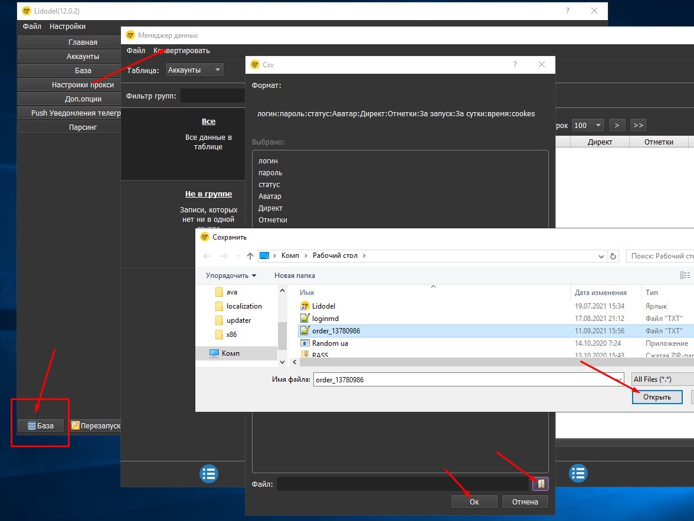Select логин in Выбрано list
The image size is (694, 521).
click(268, 161)
